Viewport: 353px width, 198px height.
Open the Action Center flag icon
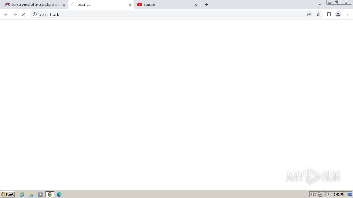pos(327,194)
